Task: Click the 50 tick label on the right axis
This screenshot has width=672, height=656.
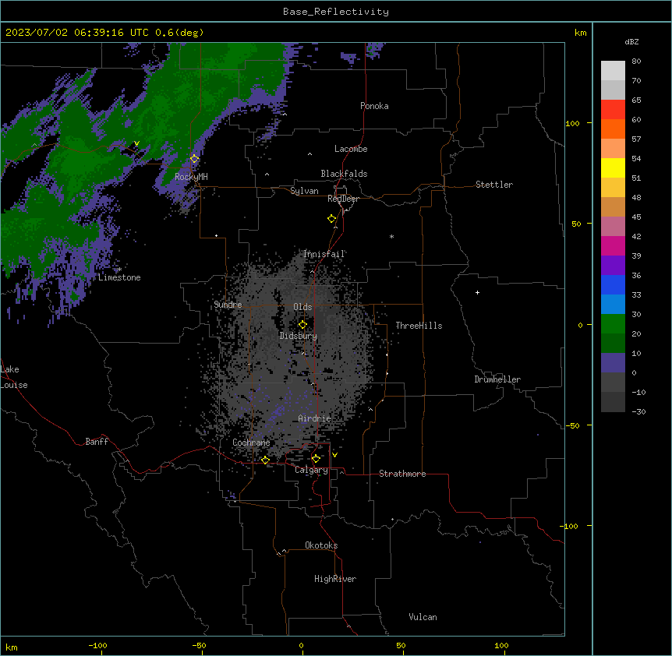Action: pos(576,224)
